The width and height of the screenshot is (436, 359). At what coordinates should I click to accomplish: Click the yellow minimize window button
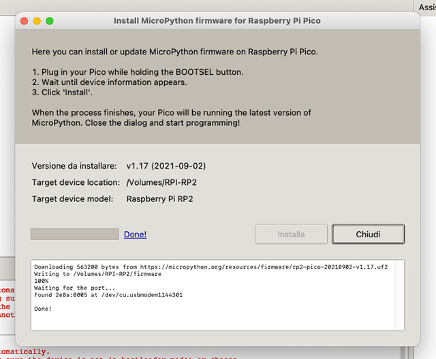(37, 21)
